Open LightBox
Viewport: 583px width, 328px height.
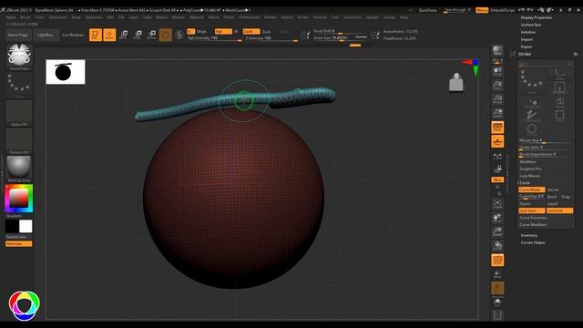pyautogui.click(x=46, y=35)
